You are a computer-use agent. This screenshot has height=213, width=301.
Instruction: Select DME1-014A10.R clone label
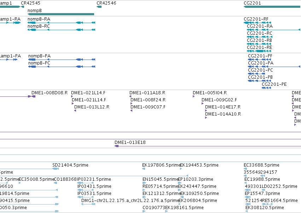point(223,114)
